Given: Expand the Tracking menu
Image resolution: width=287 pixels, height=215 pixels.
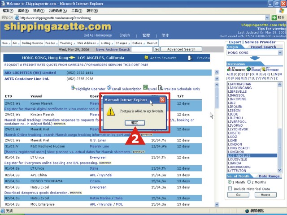Looking at the screenshot, I should pos(67,43).
